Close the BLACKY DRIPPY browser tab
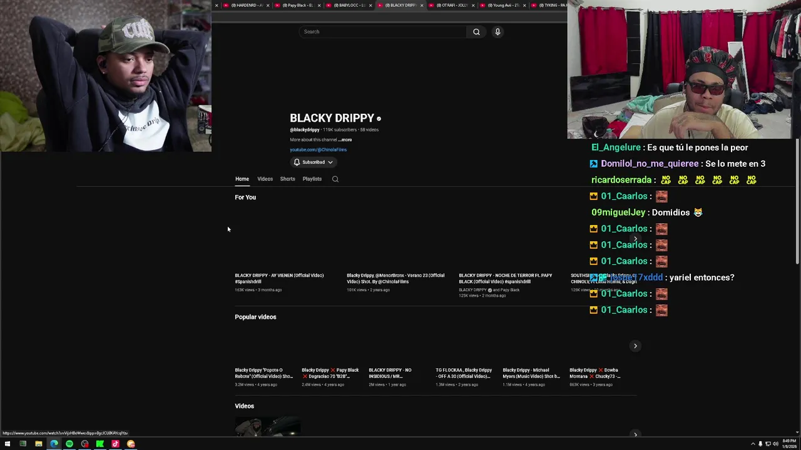Image resolution: width=801 pixels, height=450 pixels. [x=422, y=6]
